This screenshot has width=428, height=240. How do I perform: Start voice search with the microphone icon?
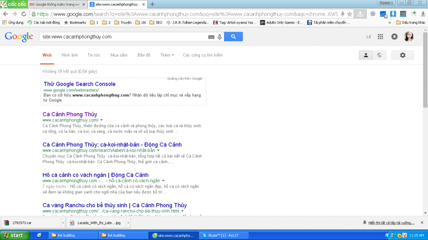click(220, 37)
